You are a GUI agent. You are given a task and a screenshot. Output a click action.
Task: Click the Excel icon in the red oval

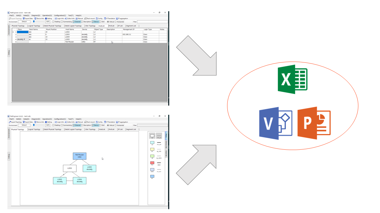click(292, 79)
